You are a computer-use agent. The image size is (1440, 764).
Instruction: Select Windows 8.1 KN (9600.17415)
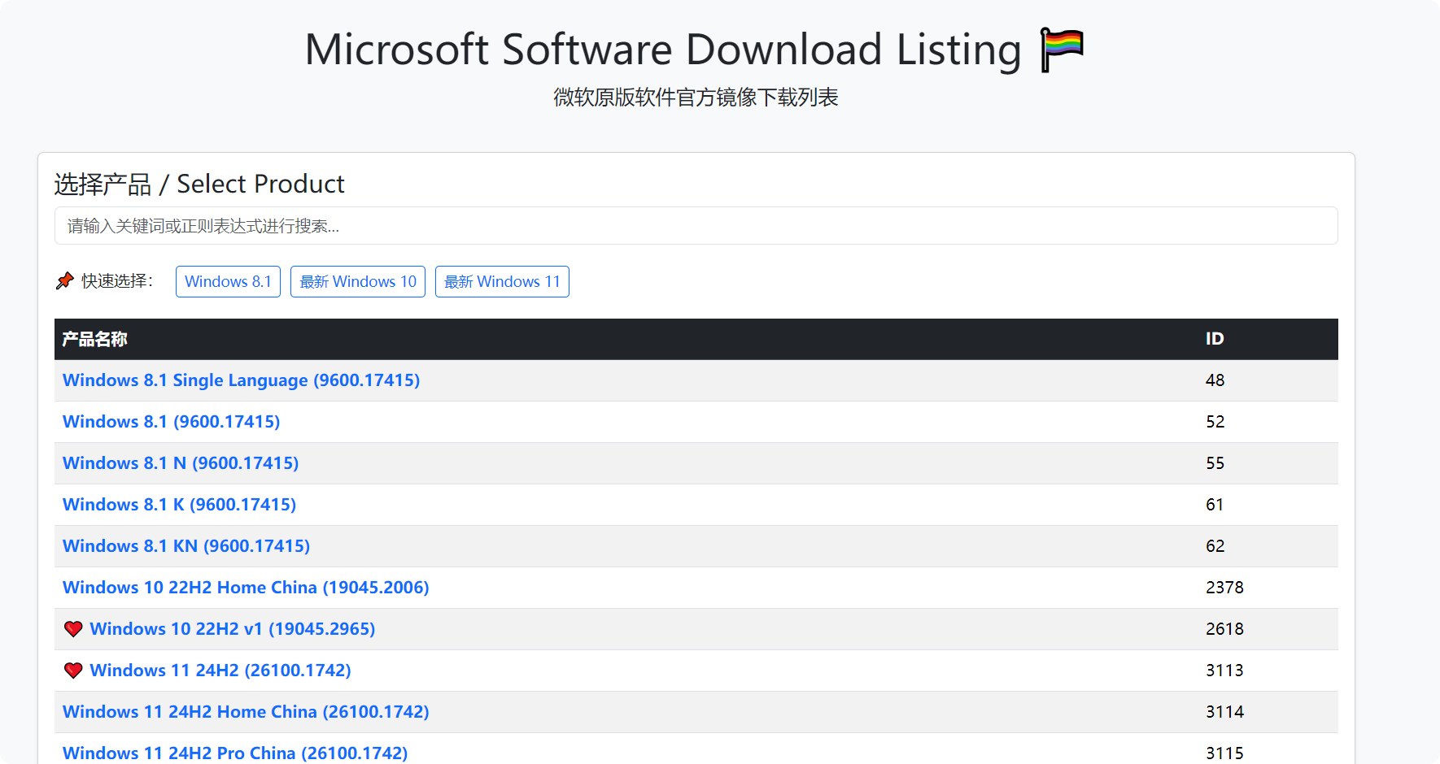(186, 546)
